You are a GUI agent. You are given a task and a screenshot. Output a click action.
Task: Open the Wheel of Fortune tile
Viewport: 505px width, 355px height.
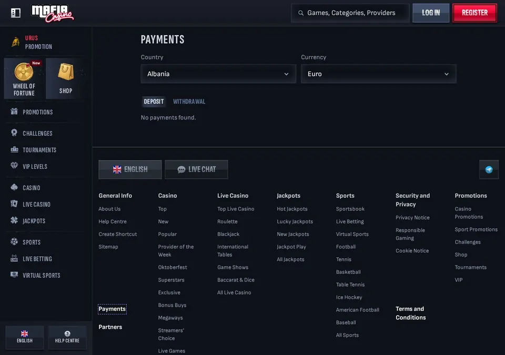(25, 78)
